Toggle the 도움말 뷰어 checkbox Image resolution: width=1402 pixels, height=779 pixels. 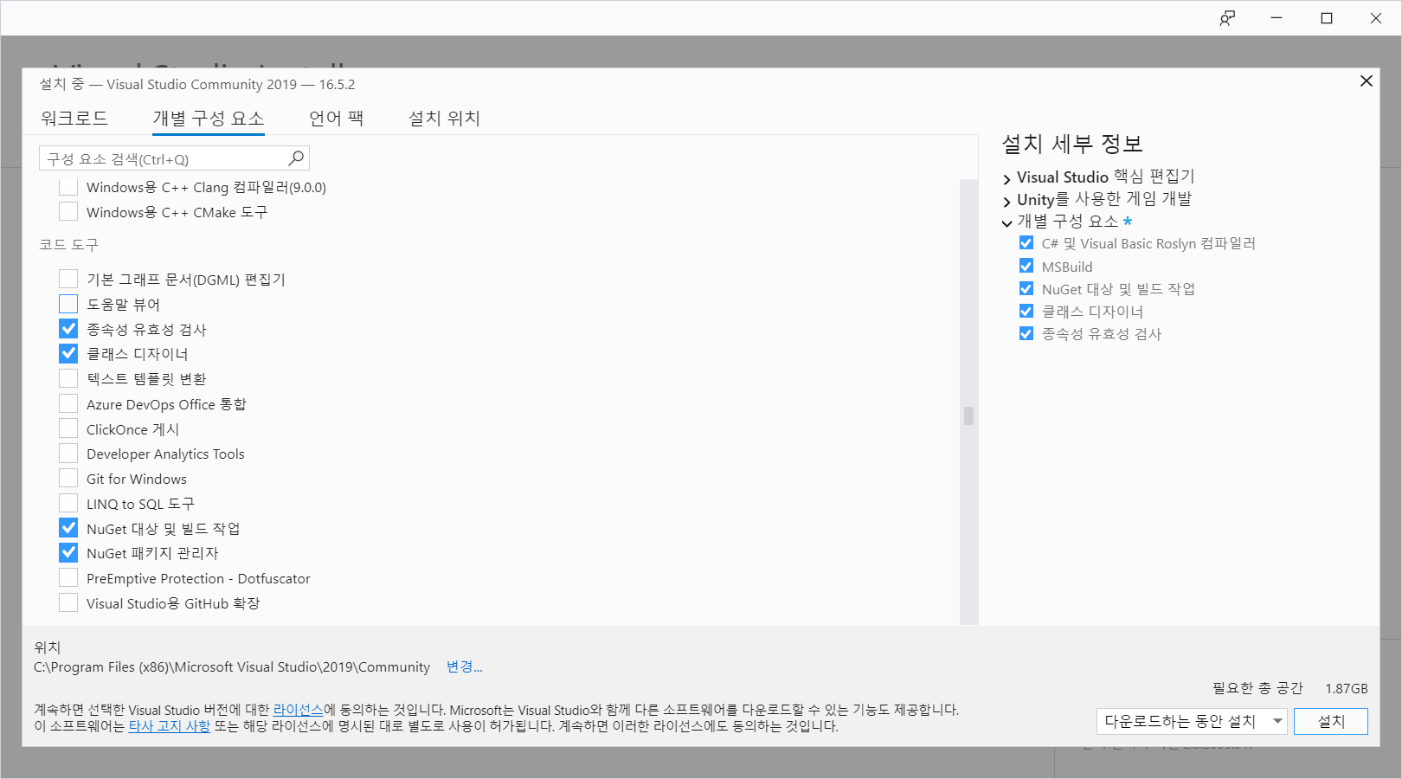(x=68, y=304)
